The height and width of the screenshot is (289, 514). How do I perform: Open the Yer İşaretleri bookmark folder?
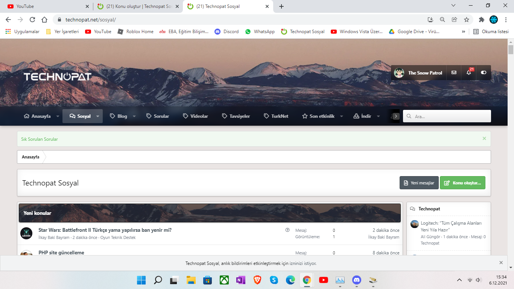pos(62,32)
